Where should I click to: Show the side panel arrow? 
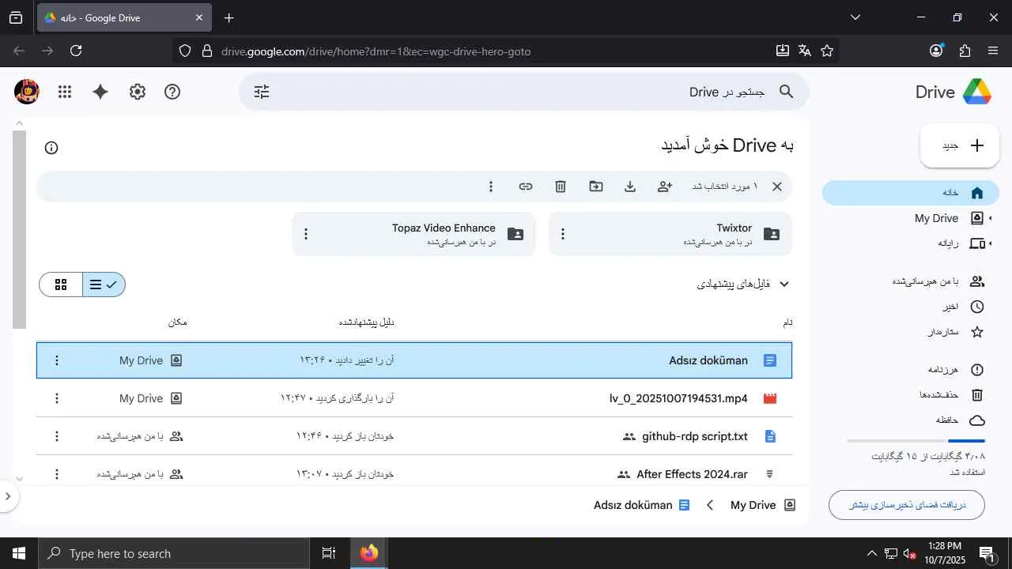pos(8,496)
